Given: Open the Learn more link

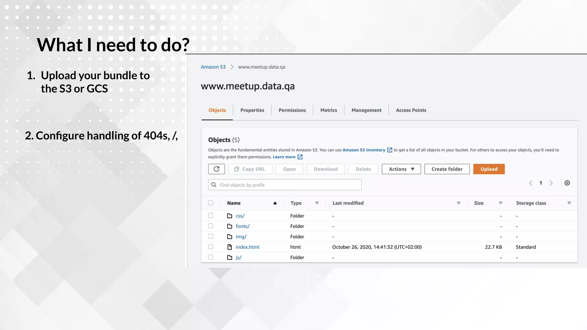Looking at the screenshot, I should point(284,157).
